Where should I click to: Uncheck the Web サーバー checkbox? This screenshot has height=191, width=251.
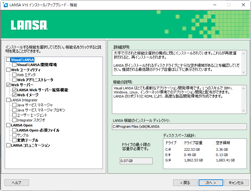8,85
